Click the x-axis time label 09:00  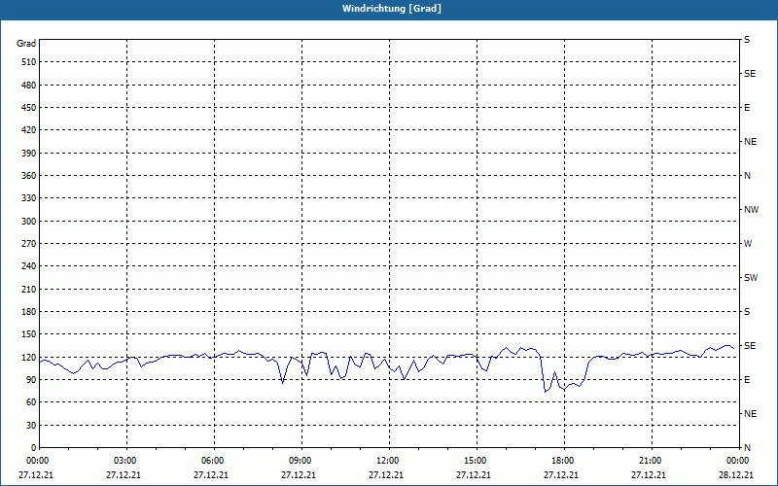click(301, 461)
